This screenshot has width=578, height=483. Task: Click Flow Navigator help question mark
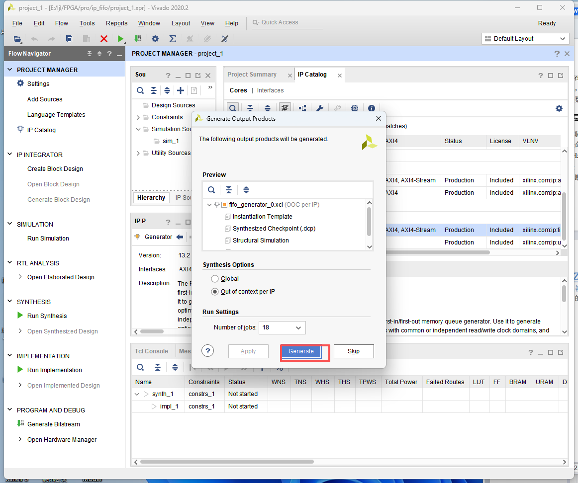[x=109, y=54]
